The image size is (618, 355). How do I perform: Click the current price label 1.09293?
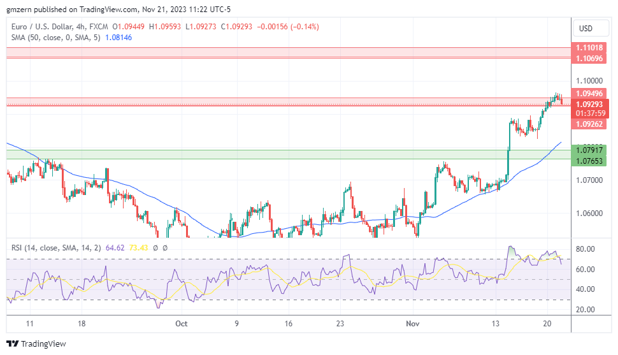click(x=589, y=104)
